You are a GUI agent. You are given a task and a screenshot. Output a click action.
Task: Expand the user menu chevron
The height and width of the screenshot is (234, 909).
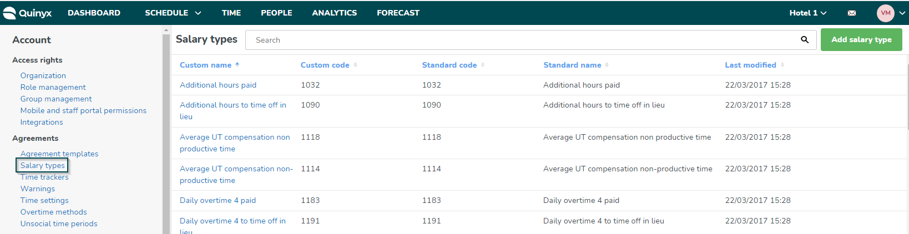[902, 13]
